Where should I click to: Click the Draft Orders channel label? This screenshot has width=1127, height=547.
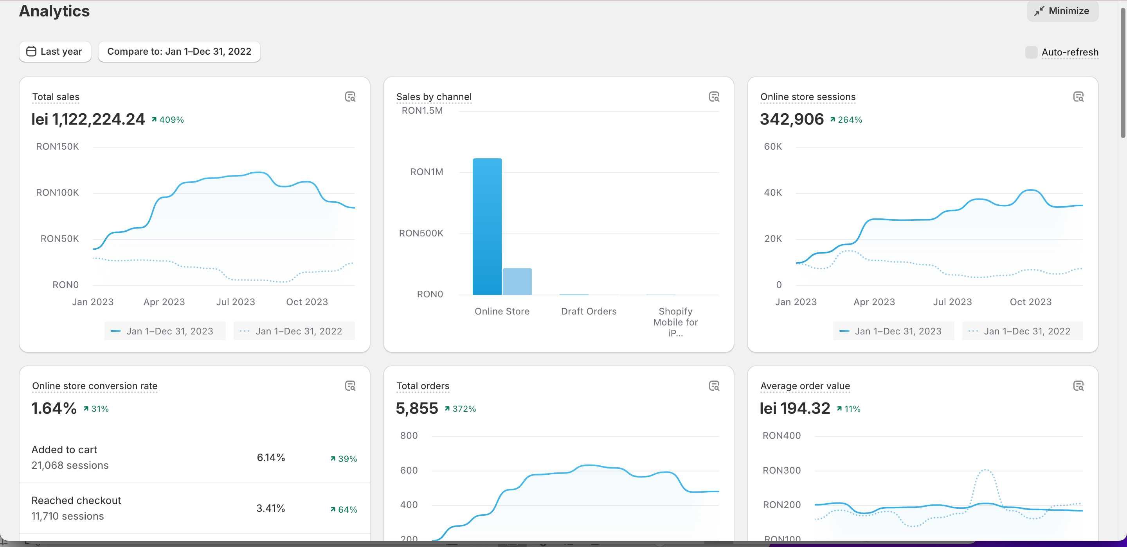(x=589, y=311)
